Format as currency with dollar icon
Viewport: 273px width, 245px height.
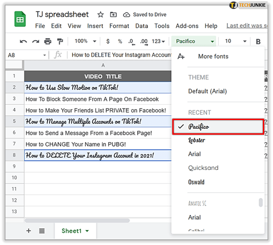(108, 41)
